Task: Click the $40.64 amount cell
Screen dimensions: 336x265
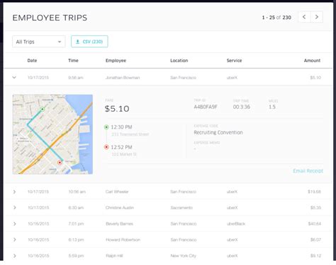Action: [315, 223]
